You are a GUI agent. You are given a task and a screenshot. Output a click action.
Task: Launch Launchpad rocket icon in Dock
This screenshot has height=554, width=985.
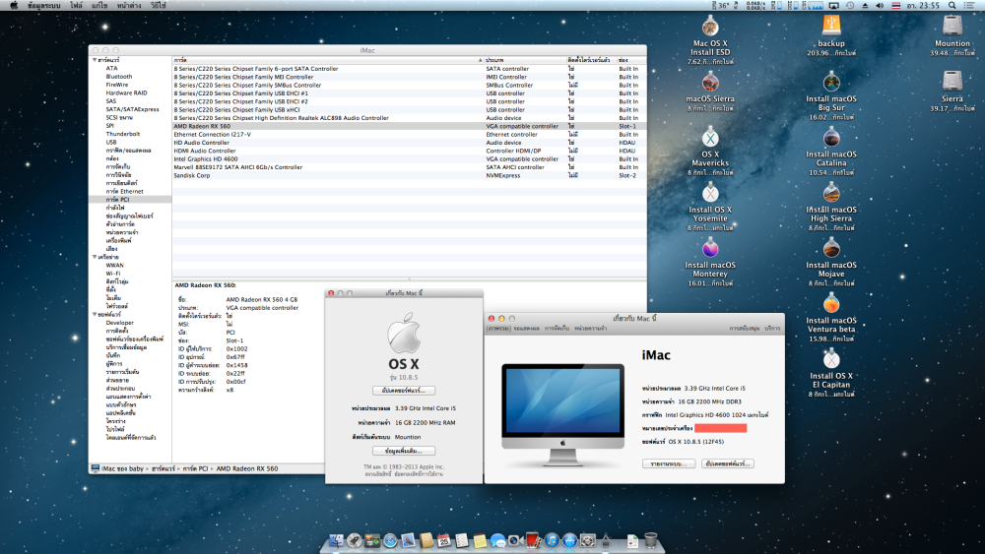(x=355, y=540)
